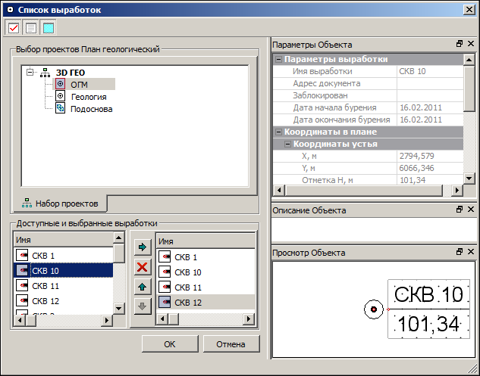Click the up arrow of the parameters scrollbar

(x=469, y=60)
